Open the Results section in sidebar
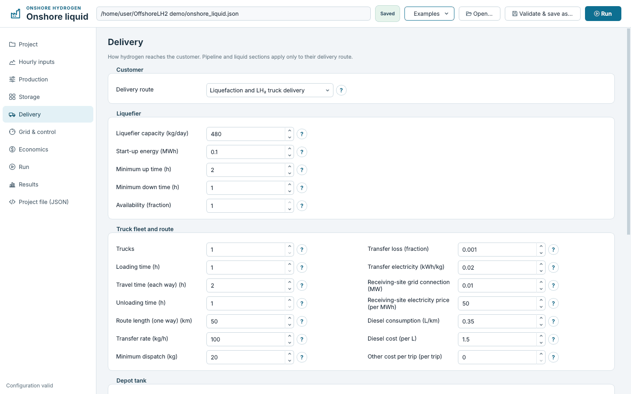Viewport: 631px width, 394px height. tap(48, 184)
